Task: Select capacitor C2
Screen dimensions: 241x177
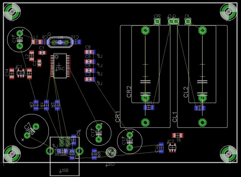Action: click(39, 63)
